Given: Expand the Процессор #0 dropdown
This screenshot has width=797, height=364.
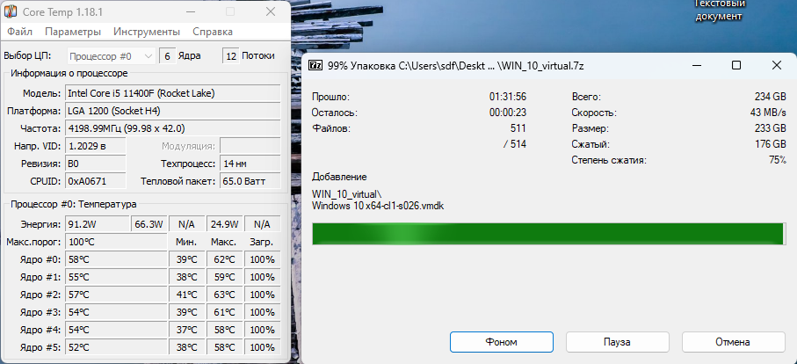Looking at the screenshot, I should (111, 56).
